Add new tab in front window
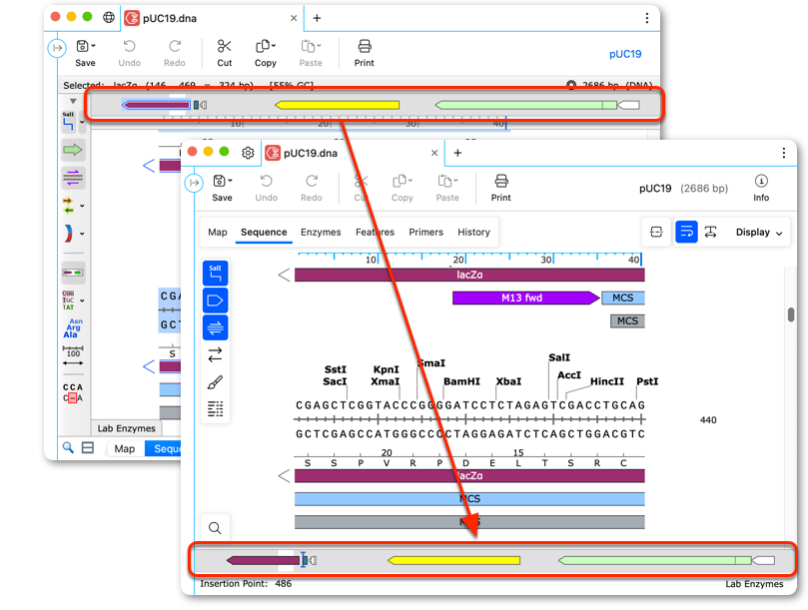The image size is (808, 610). (x=457, y=153)
